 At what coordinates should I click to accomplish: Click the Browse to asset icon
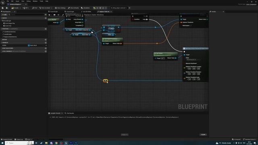(x=7, y=8)
